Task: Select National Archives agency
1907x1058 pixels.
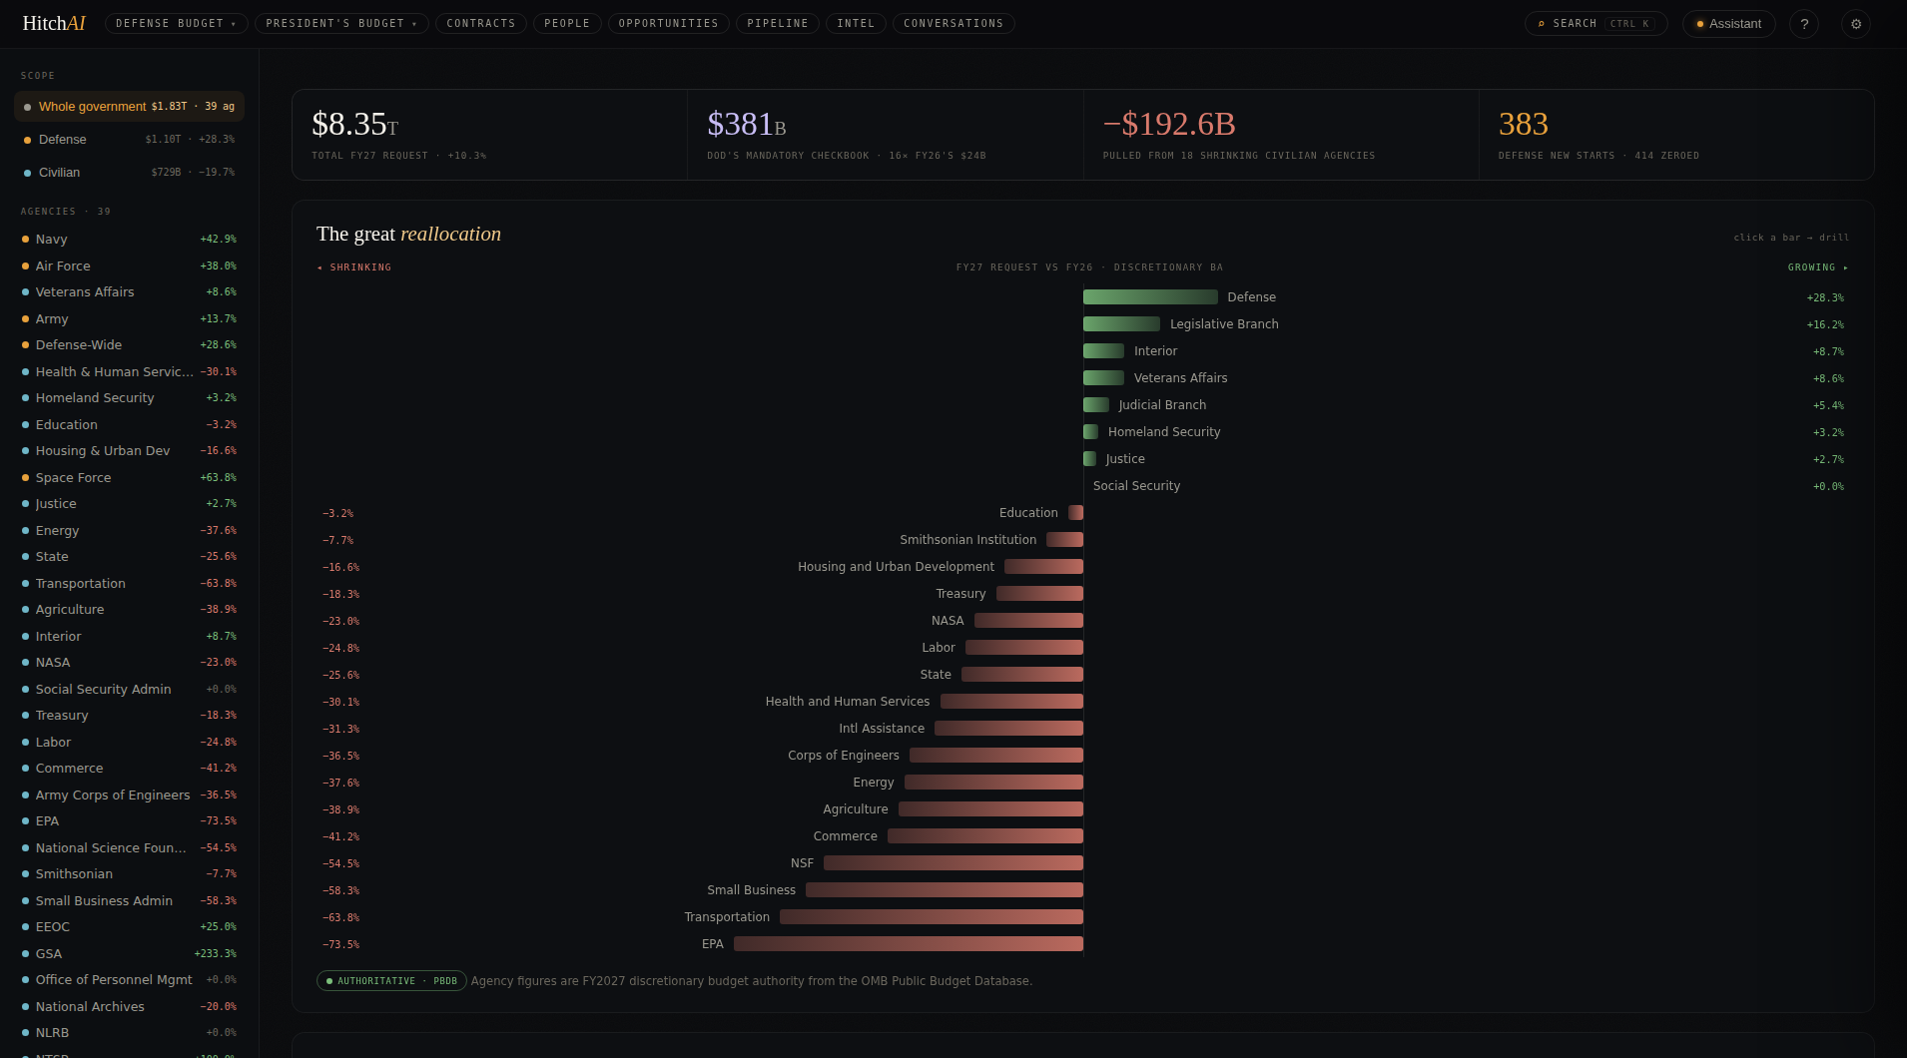Action: (129, 1007)
